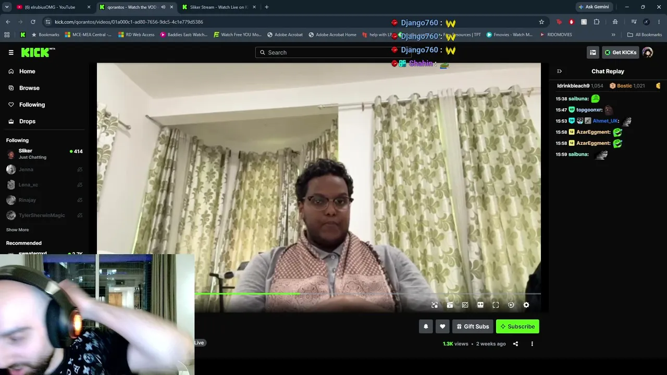Click the address bar URL
The height and width of the screenshot is (375, 667).
[x=129, y=22]
